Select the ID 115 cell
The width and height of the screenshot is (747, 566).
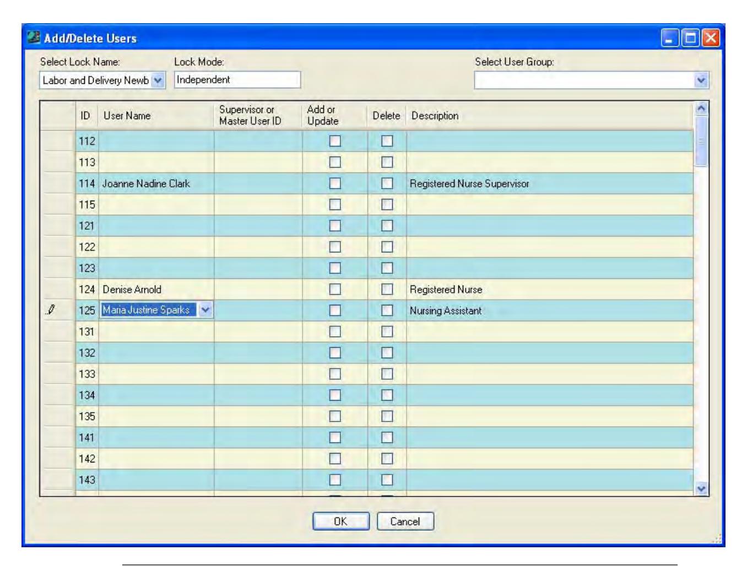87,204
